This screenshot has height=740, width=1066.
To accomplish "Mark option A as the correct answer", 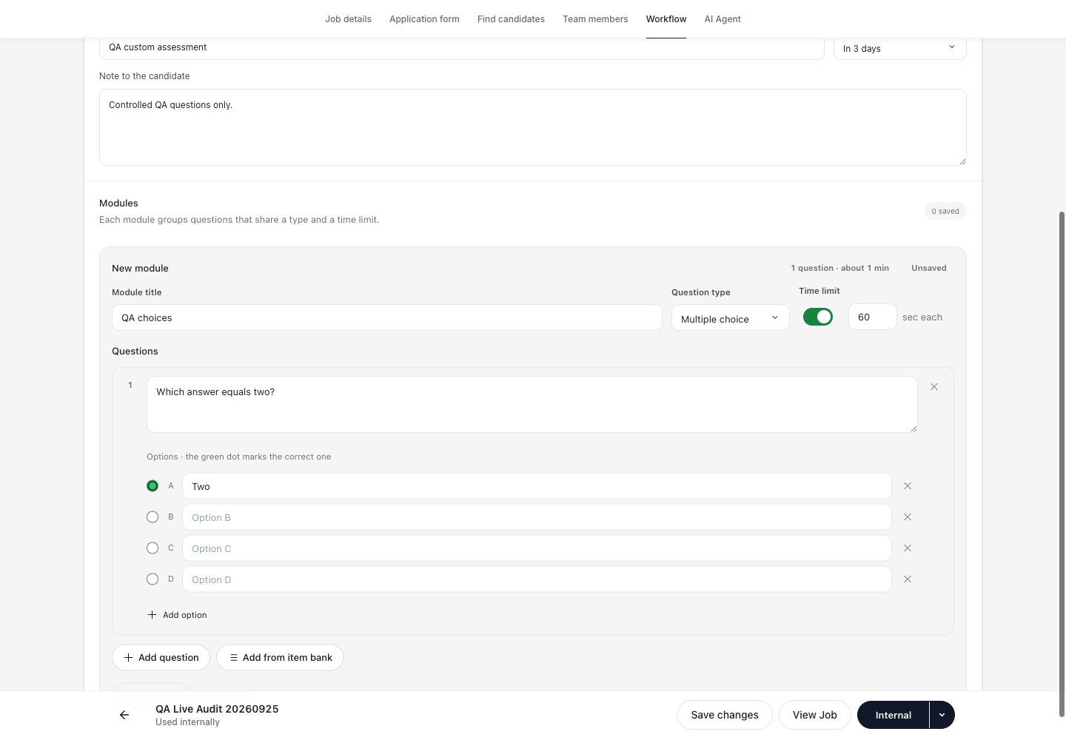I will coord(152,486).
